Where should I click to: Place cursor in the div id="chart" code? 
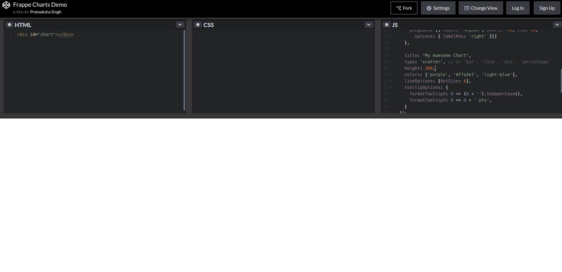(45, 34)
